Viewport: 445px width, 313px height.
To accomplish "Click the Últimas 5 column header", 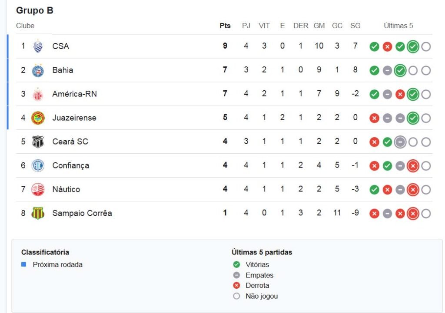I will [x=399, y=26].
